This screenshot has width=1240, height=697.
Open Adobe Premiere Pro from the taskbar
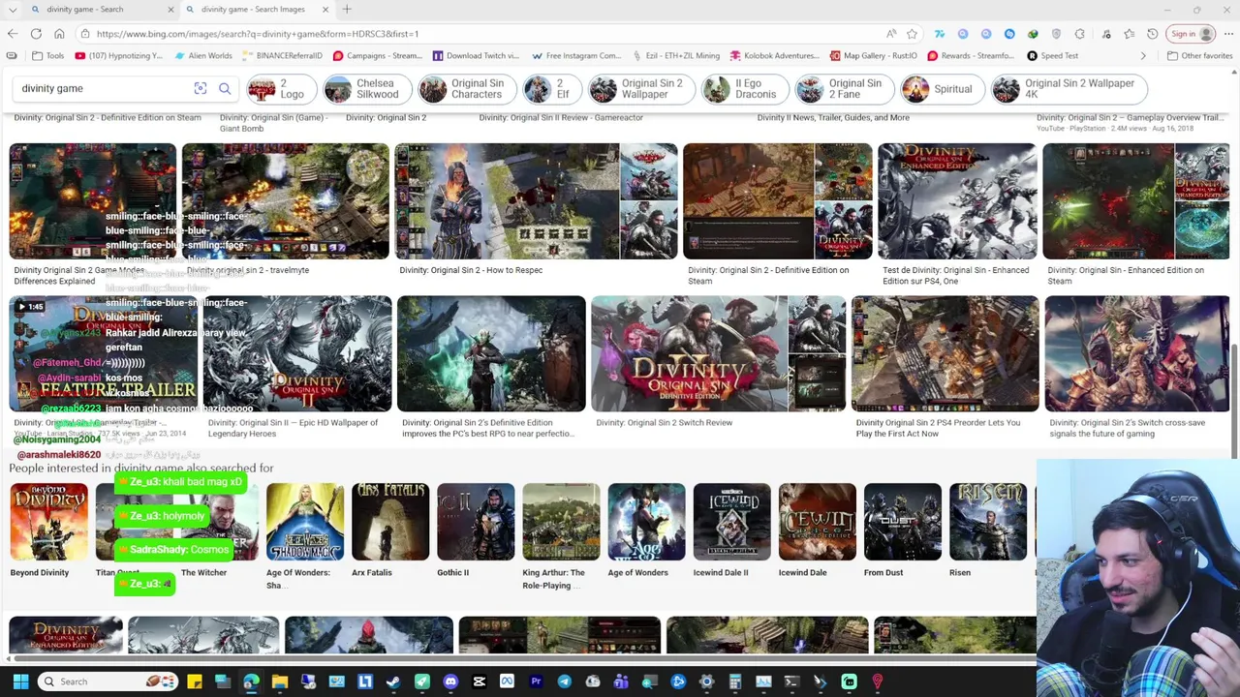click(x=536, y=682)
